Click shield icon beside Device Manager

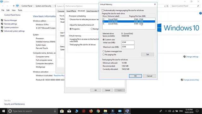click(2, 20)
